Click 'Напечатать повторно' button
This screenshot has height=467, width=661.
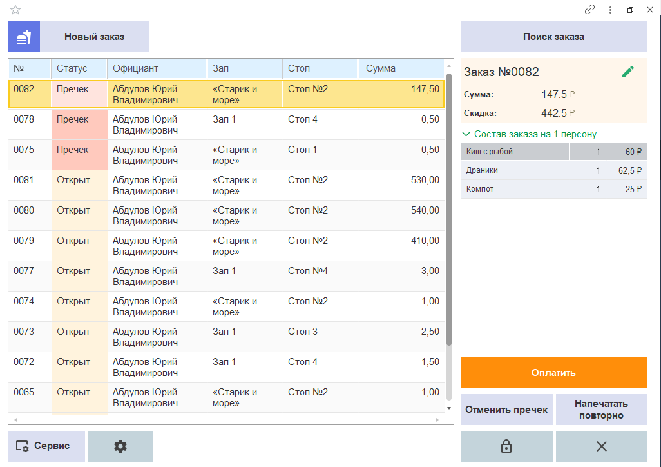601,410
